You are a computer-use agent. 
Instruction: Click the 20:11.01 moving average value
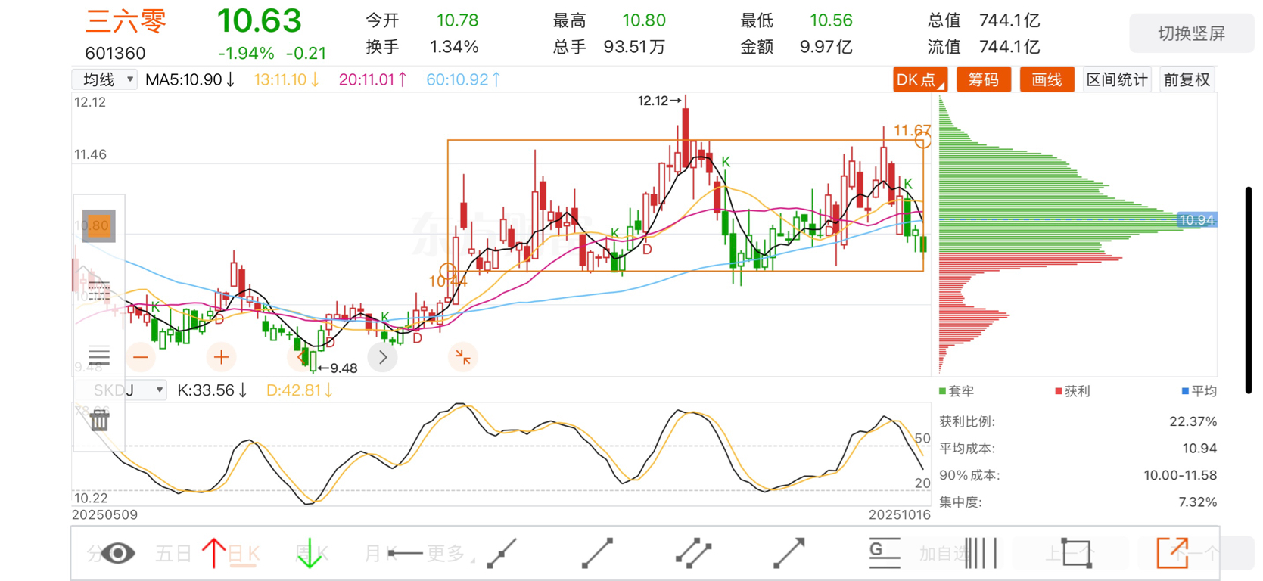click(x=373, y=79)
